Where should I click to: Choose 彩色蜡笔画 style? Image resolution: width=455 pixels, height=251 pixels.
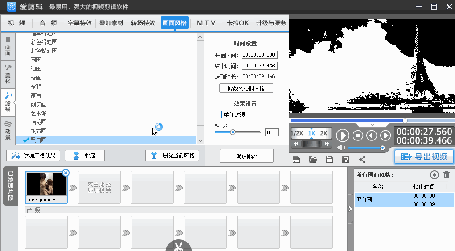44,51
